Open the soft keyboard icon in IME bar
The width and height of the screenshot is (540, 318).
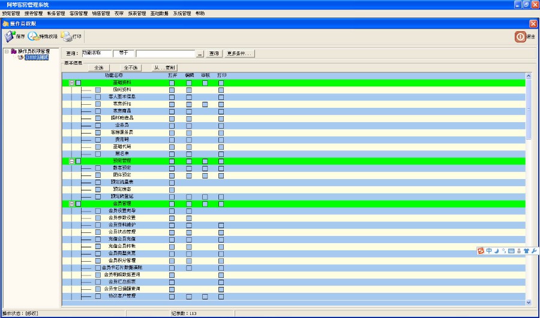tap(511, 251)
